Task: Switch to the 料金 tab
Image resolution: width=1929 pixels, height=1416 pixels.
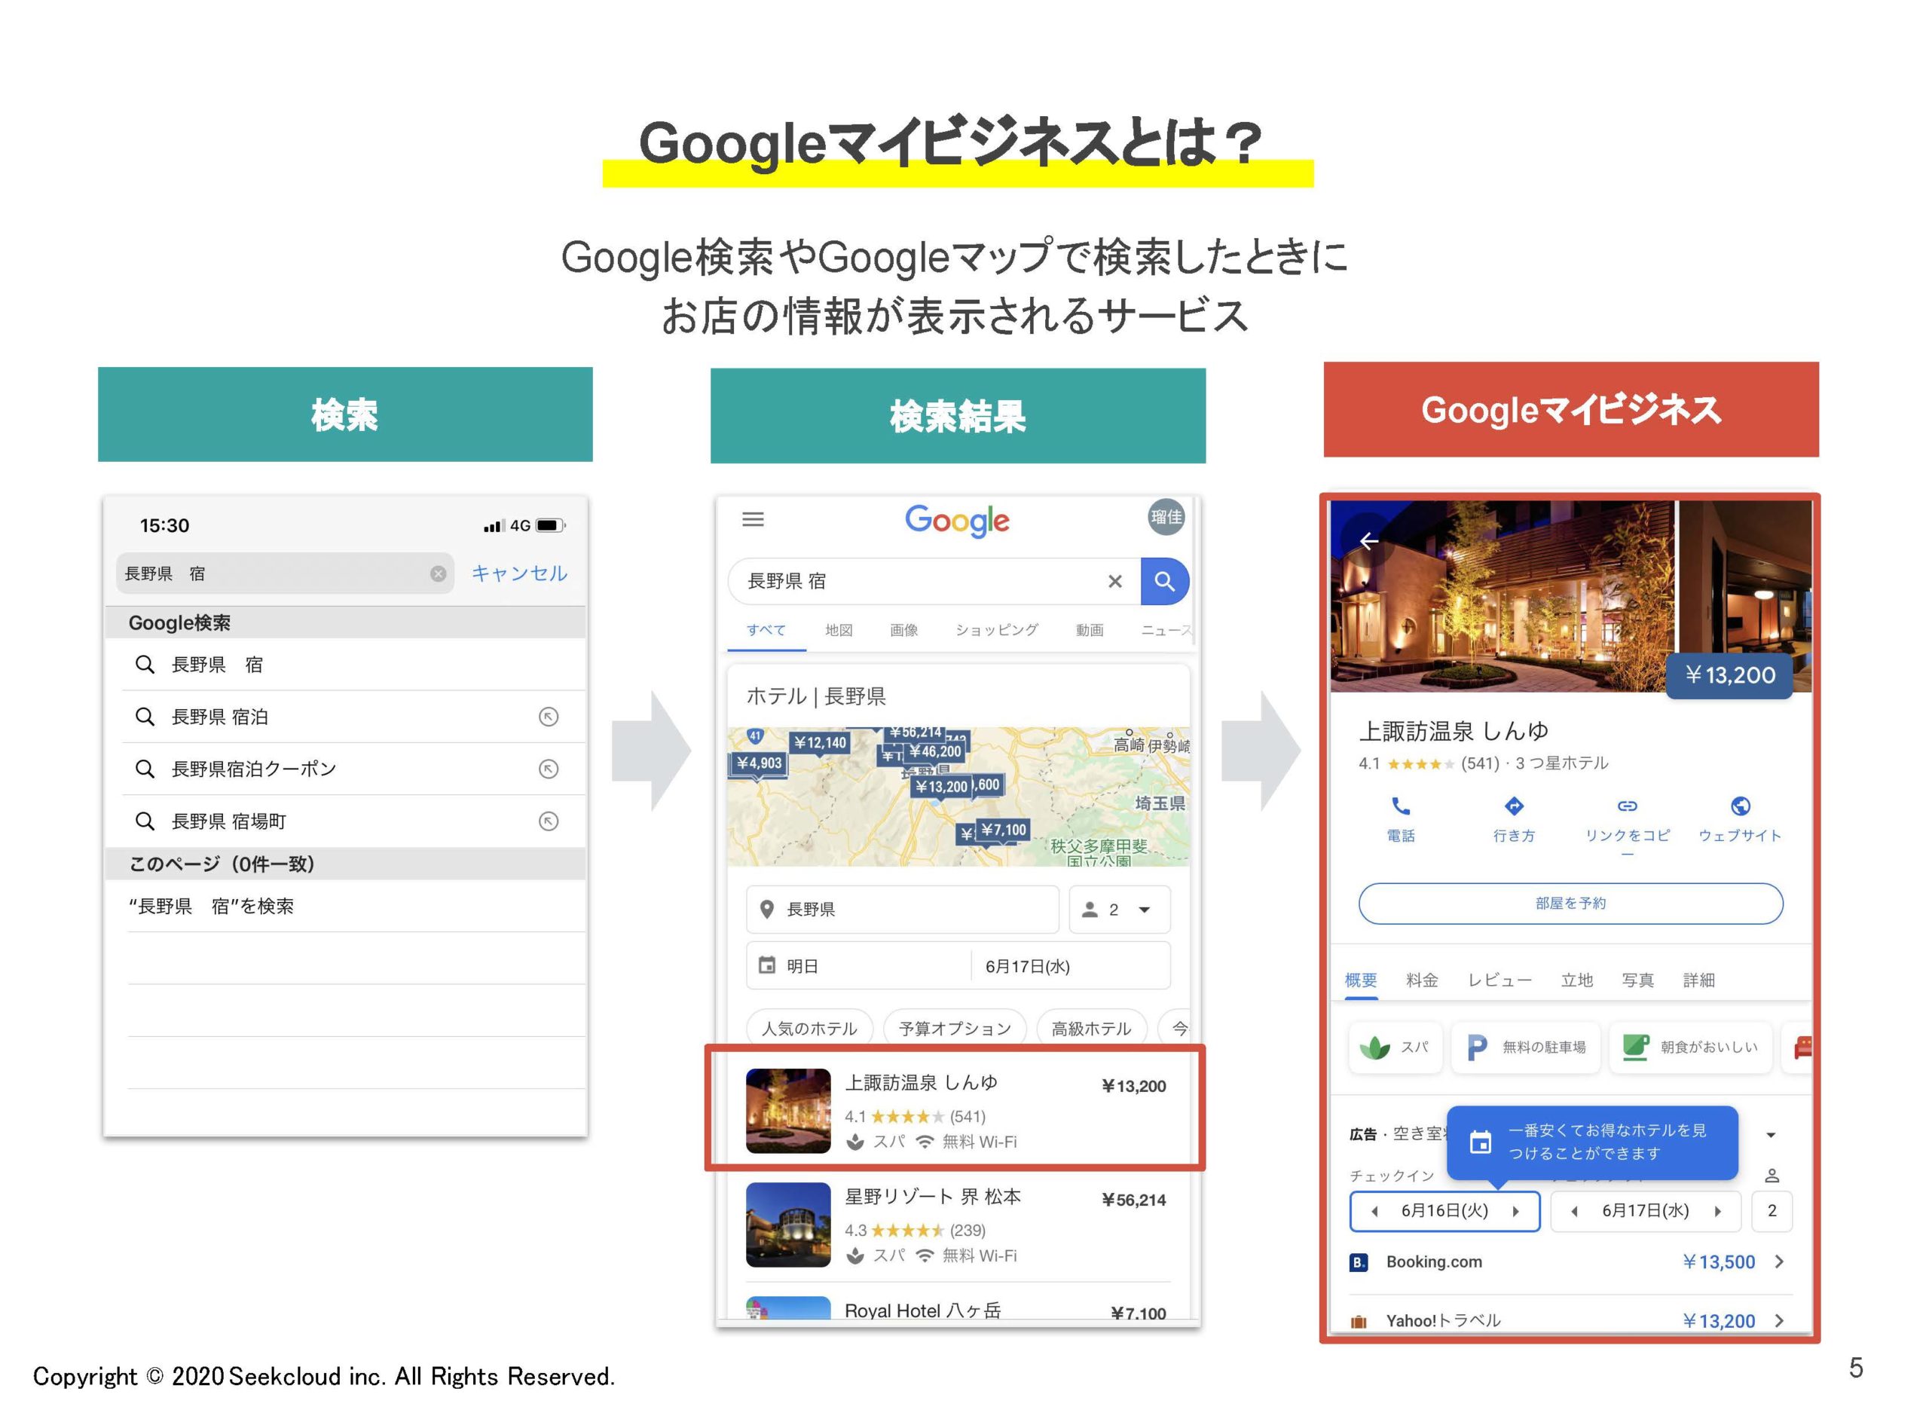Action: (1422, 980)
